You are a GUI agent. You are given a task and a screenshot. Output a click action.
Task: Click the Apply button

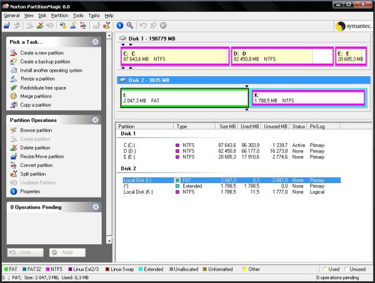pyautogui.click(x=67, y=252)
